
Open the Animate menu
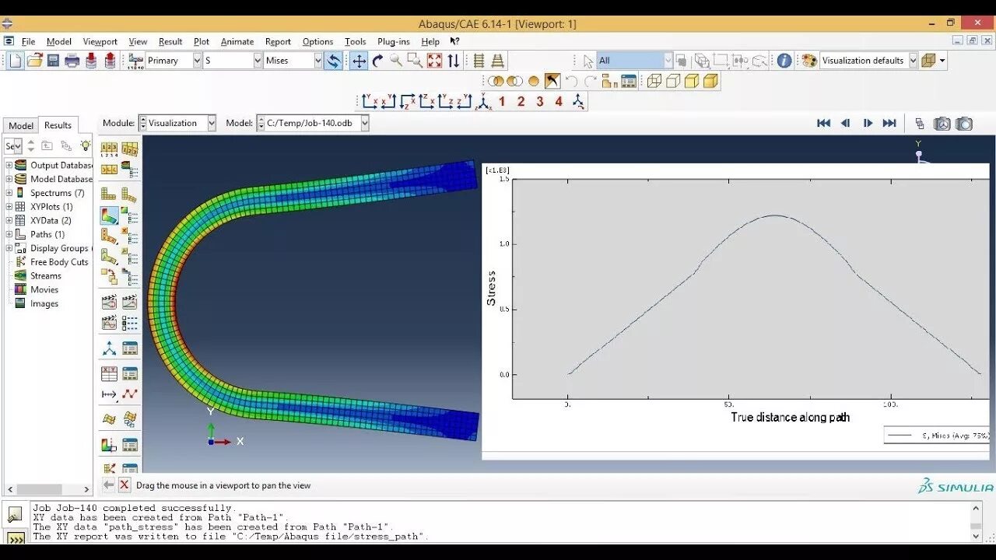point(237,42)
